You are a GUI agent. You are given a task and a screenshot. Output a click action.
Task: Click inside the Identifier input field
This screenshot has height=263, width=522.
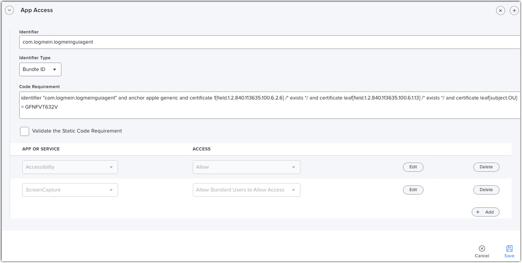(x=143, y=42)
